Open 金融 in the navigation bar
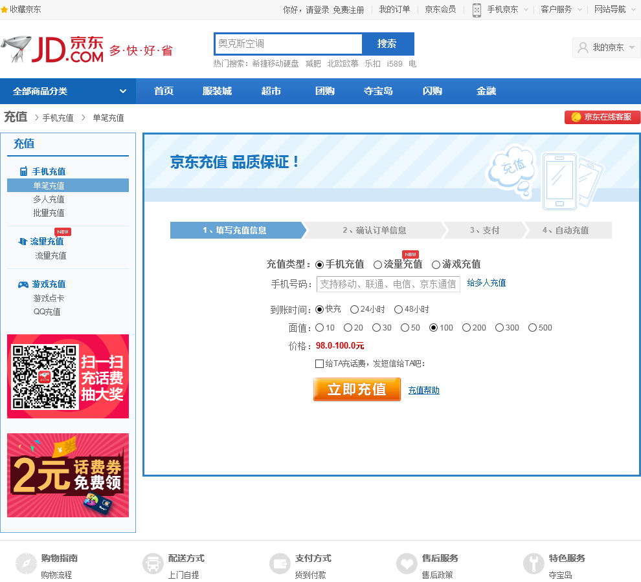 point(486,91)
